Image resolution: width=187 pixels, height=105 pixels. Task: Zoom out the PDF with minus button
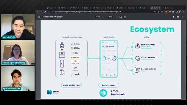point(105,17)
